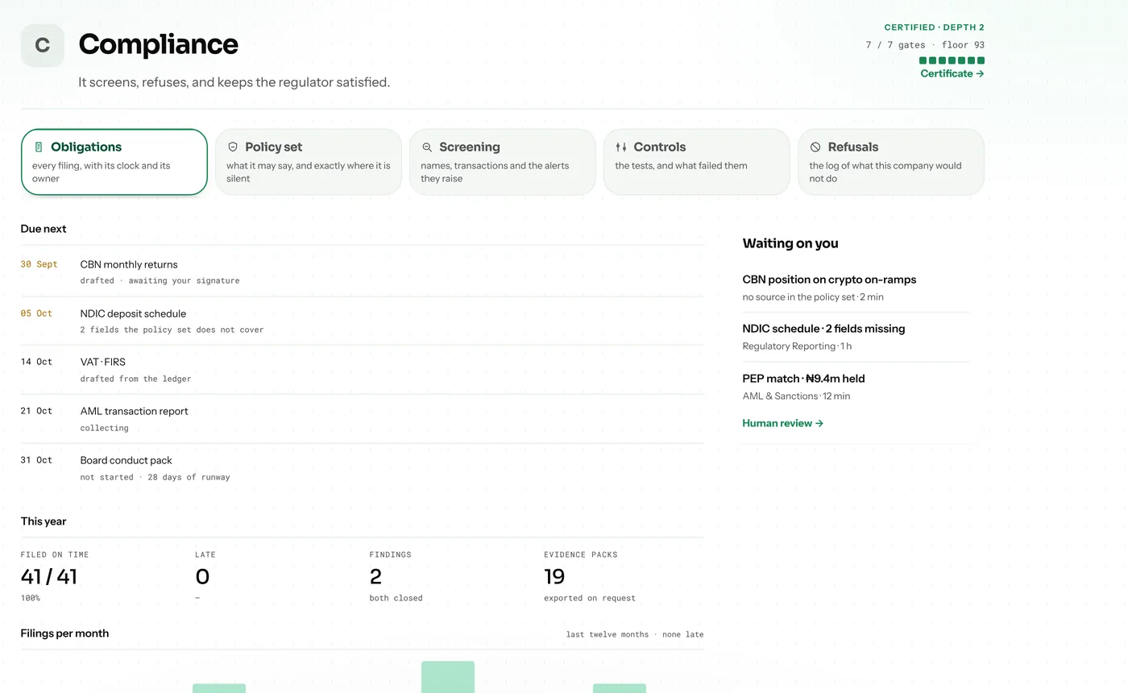Open "CBN position on crypto on-ramps" item
The width and height of the screenshot is (1128, 693).
856,288
